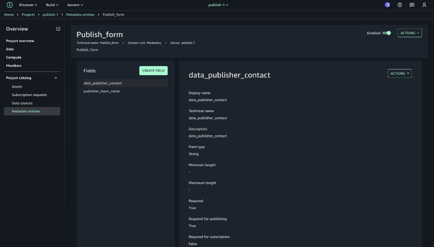The width and height of the screenshot is (434, 247).
Task: Collapse the Overview sidebar panel
Action: click(58, 29)
